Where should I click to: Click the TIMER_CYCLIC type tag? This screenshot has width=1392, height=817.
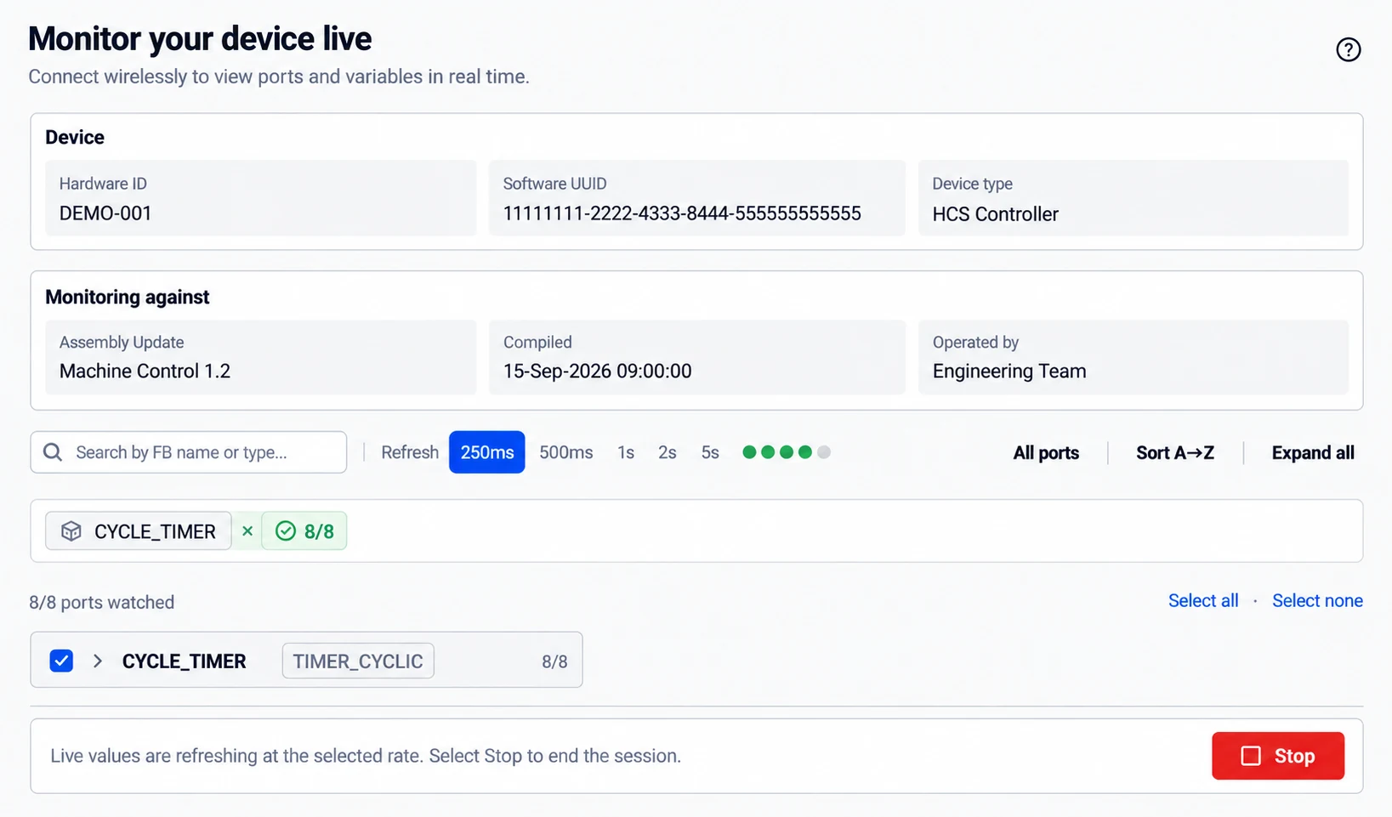coord(358,661)
